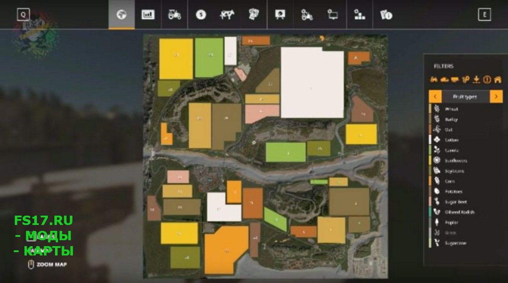Open the Animals cow tab

227,14
